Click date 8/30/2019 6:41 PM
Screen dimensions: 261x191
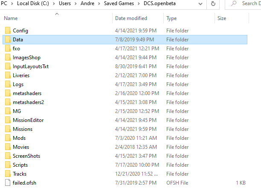pos(136,67)
